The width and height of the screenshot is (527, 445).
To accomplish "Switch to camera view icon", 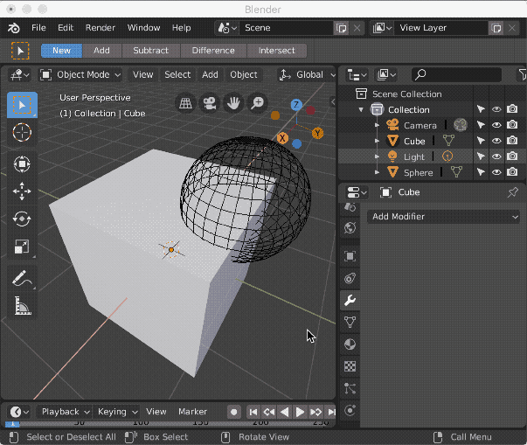I will click(210, 103).
